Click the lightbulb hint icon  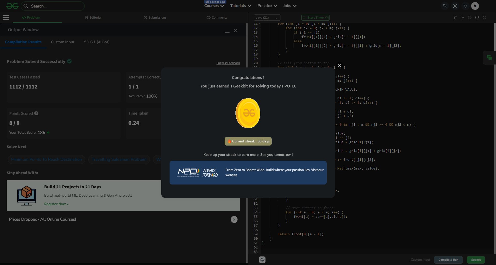coord(262,260)
